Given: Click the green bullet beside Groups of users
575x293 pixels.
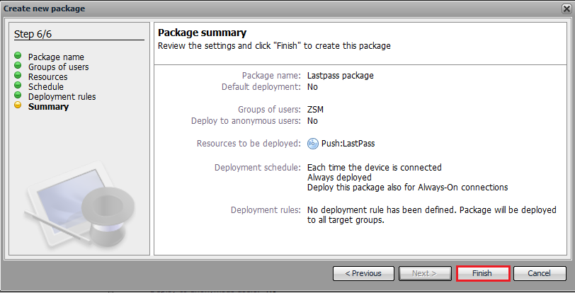Looking at the screenshot, I should (x=18, y=66).
